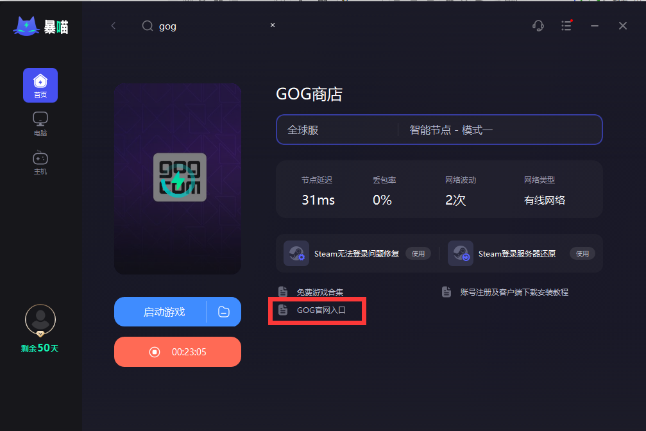This screenshot has height=431, width=646.
Task: Click the Steam登录服务器还原 tool icon
Action: [x=460, y=253]
